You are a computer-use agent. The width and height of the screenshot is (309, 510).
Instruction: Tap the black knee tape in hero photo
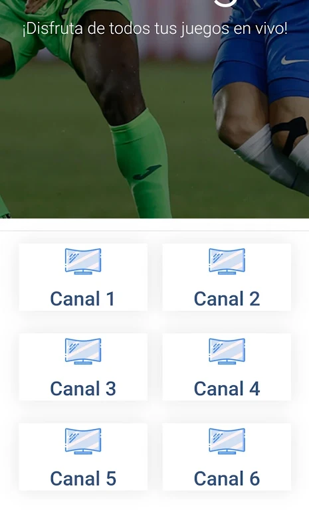[x=290, y=133]
